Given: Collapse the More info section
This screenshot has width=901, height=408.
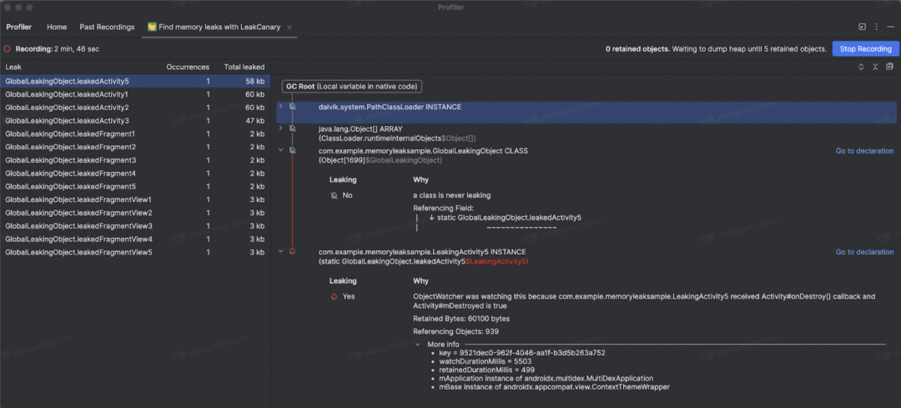Looking at the screenshot, I should click(x=418, y=345).
